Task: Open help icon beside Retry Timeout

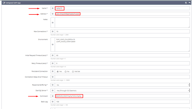Action: click(53, 63)
